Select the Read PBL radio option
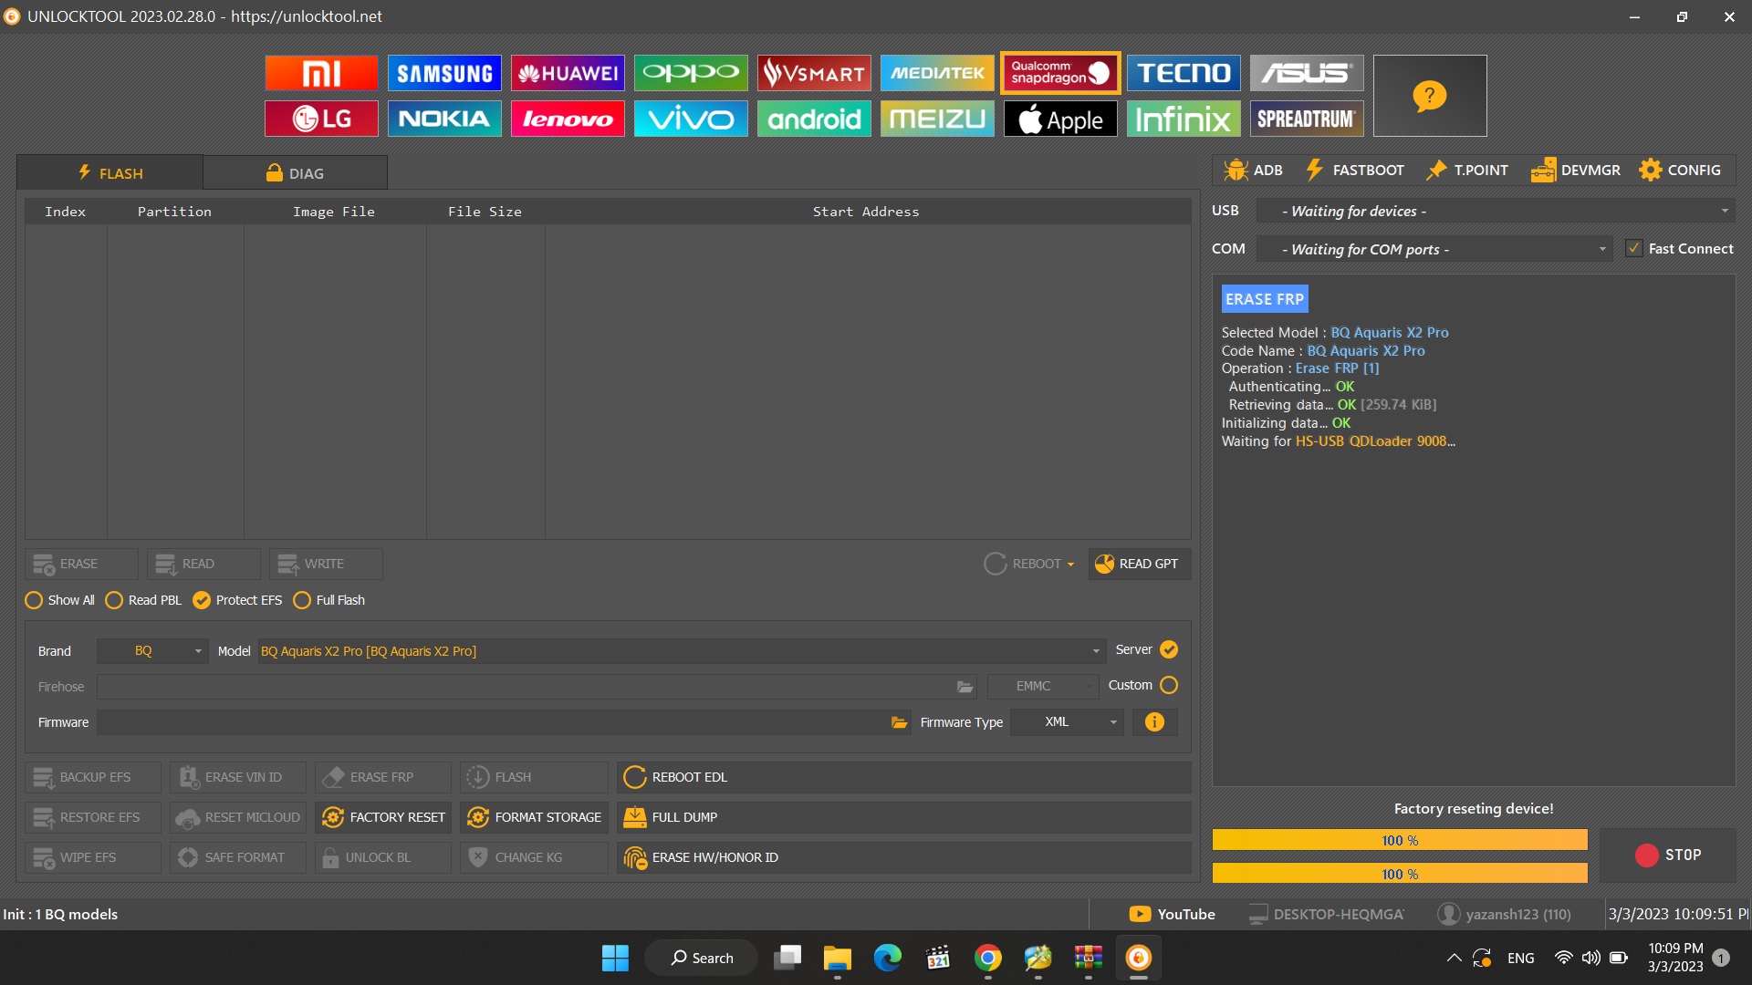 click(x=143, y=600)
